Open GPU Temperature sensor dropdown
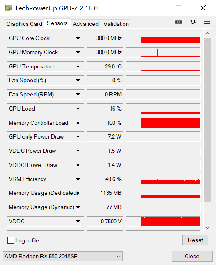Screen dimensions: 216x265 point(78,67)
